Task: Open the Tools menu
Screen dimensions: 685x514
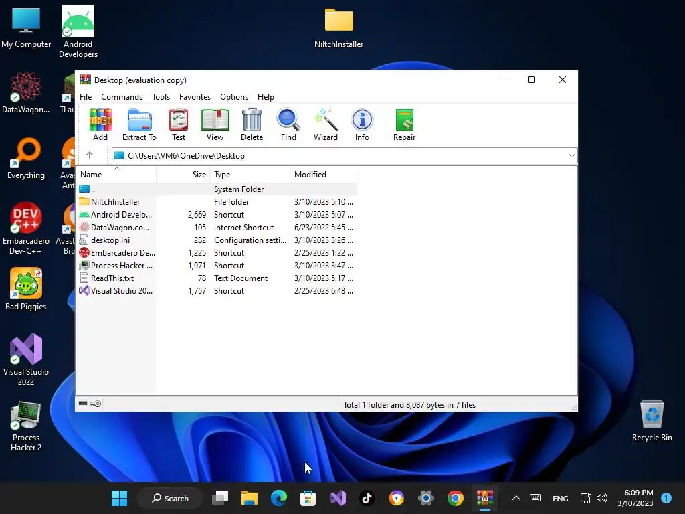Action: 161,96
